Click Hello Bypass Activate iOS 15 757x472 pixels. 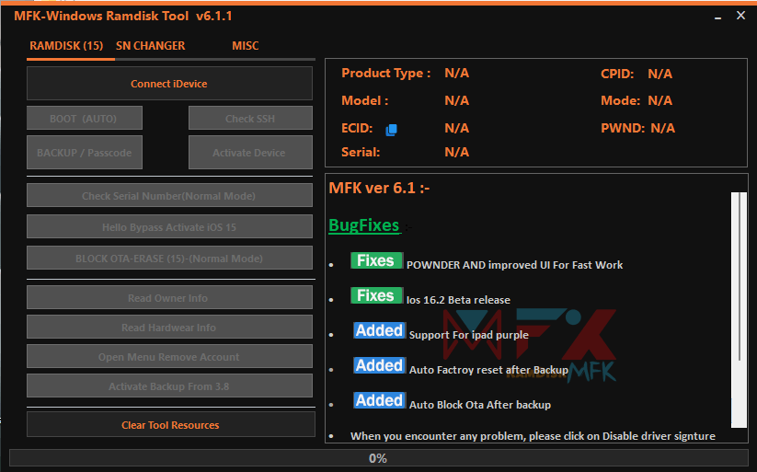tap(169, 227)
